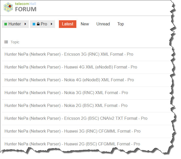
Task: Open the Hunter category dropdown
Action: point(15,24)
